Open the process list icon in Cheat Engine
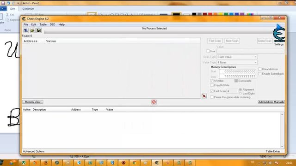Image resolution: width=296 pixels, height=166 pixels. point(26,30)
